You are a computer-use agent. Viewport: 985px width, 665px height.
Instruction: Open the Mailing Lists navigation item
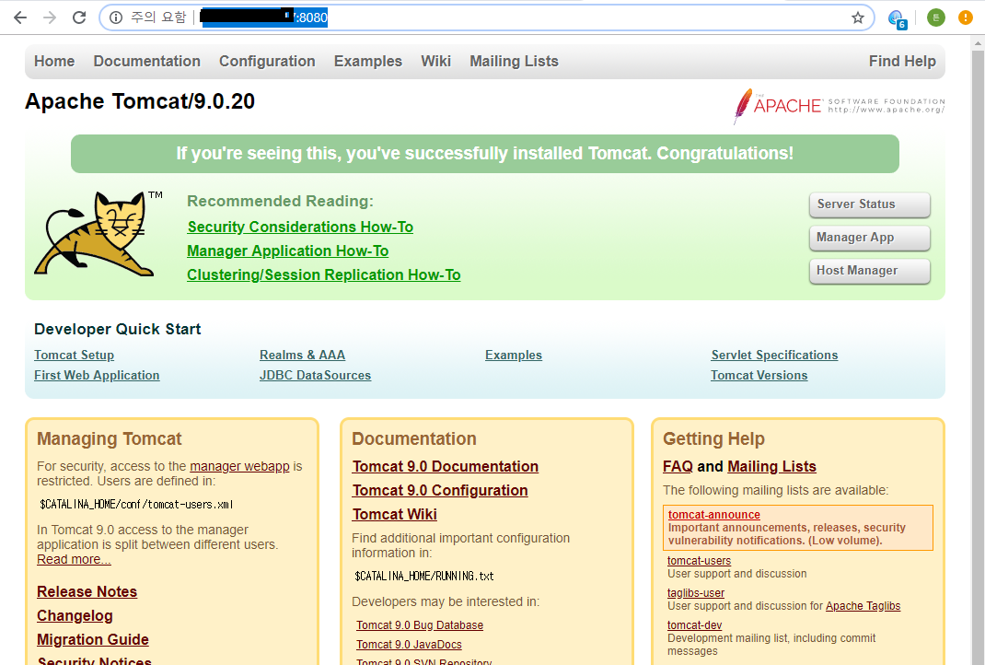point(514,61)
